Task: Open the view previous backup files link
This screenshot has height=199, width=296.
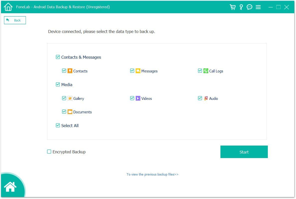Action: point(152,175)
